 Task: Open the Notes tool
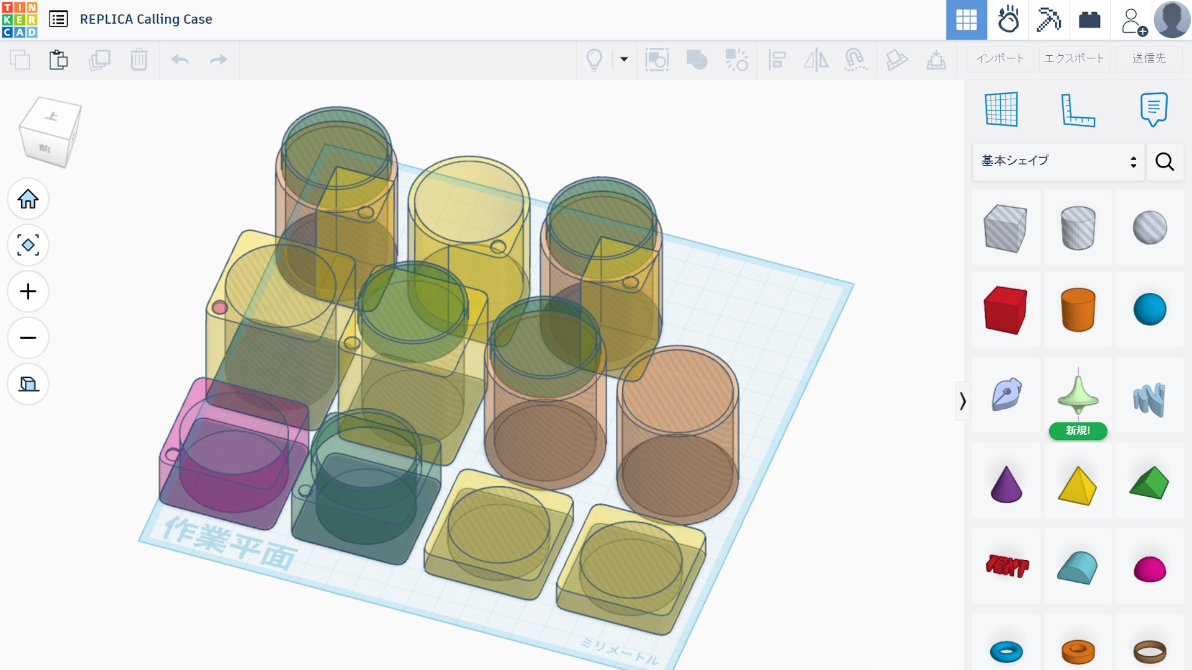pyautogui.click(x=1154, y=109)
